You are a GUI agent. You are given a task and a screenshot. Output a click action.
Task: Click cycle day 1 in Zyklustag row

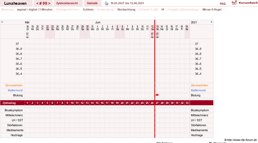coord(27,103)
